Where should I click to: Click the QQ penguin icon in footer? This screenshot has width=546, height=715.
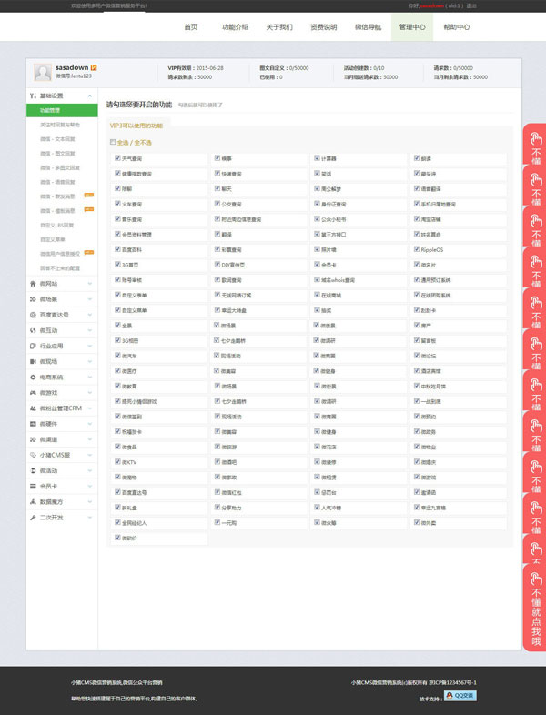pos(450,695)
